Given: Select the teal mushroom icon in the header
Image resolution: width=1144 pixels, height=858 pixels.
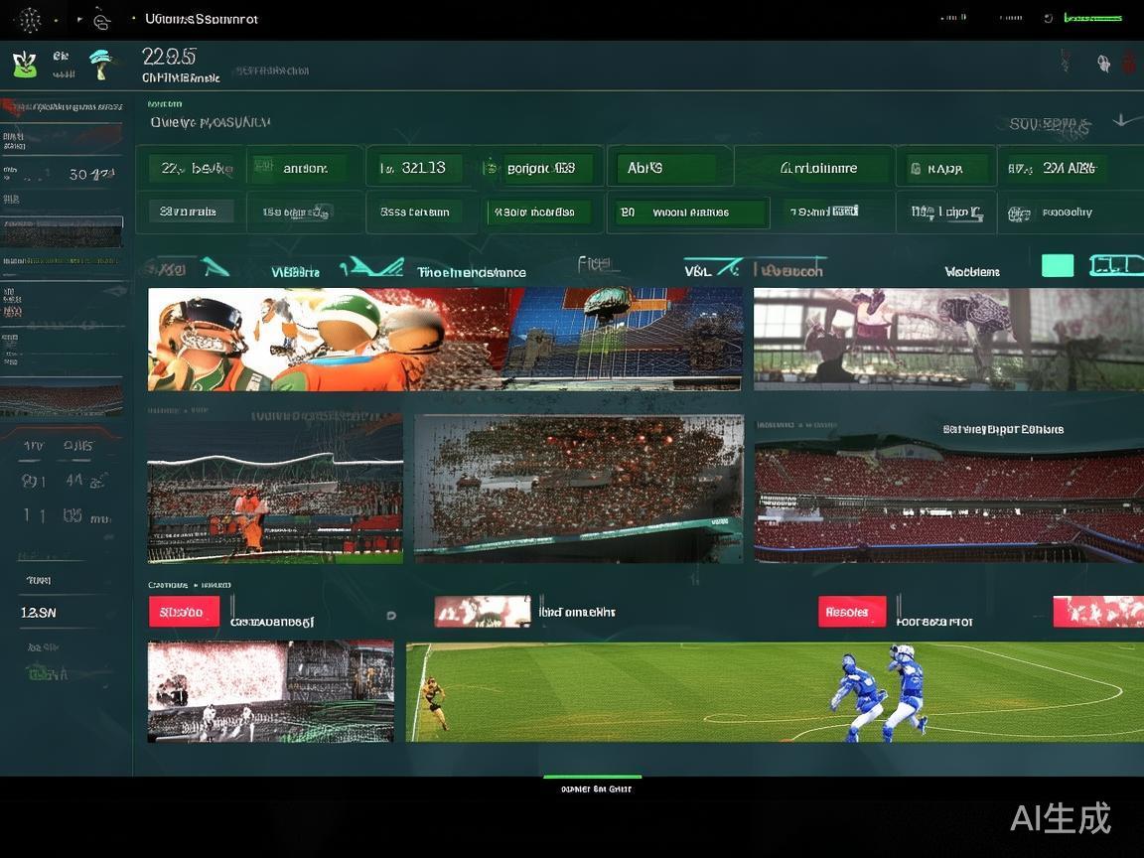Looking at the screenshot, I should coord(100,63).
